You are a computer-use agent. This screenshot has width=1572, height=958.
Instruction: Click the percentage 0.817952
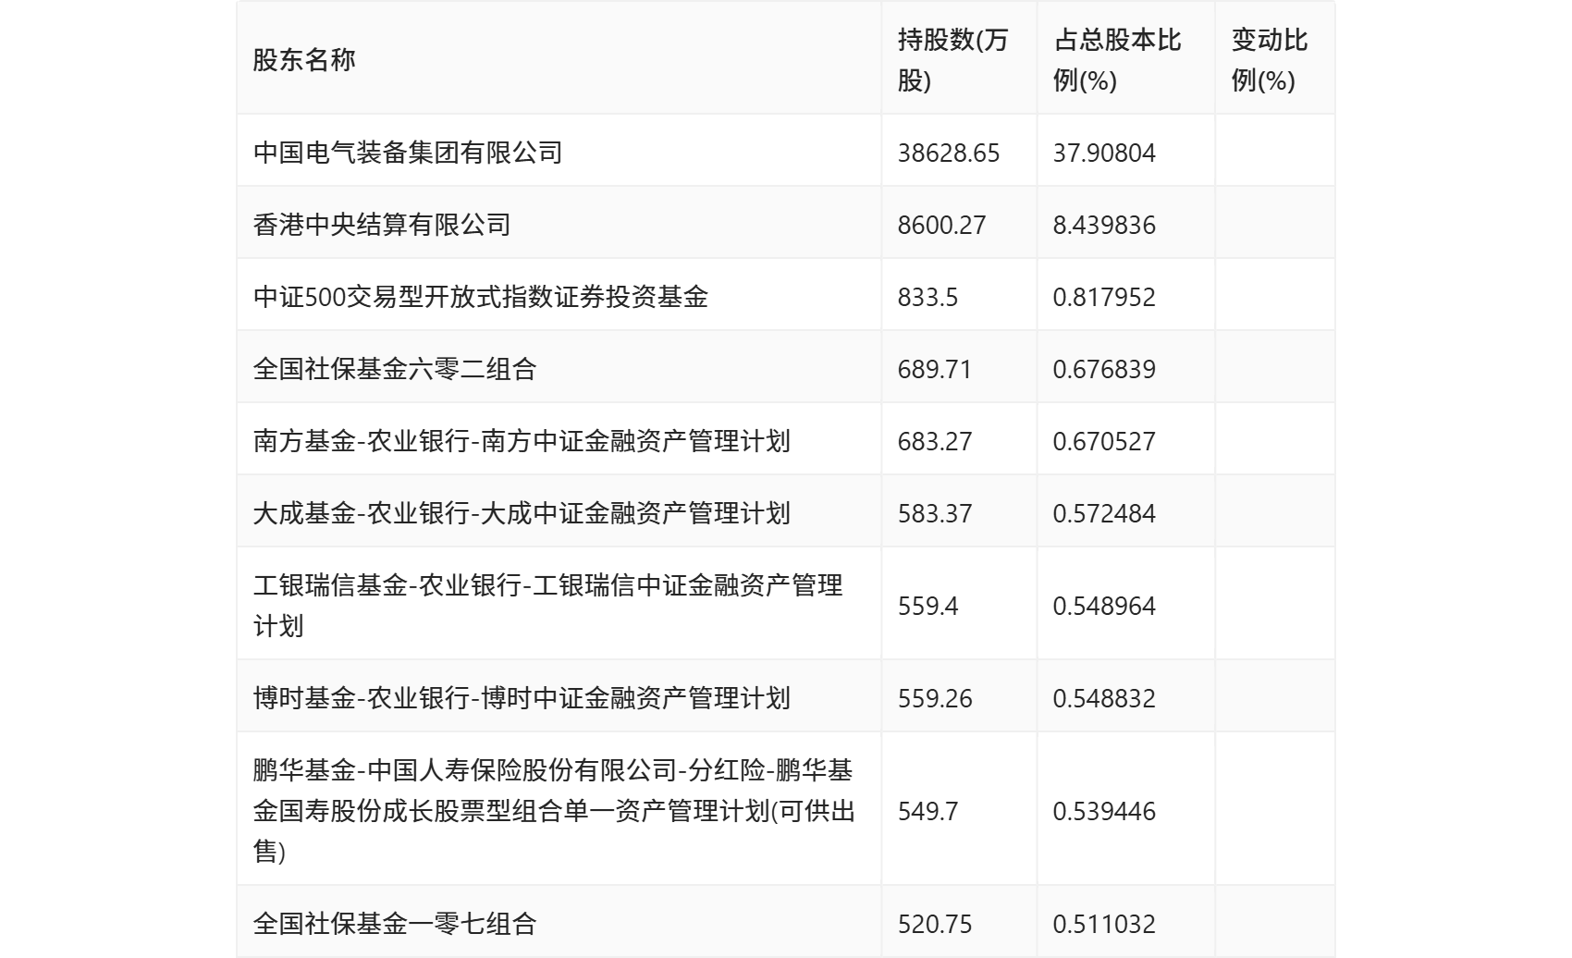(x=1104, y=297)
